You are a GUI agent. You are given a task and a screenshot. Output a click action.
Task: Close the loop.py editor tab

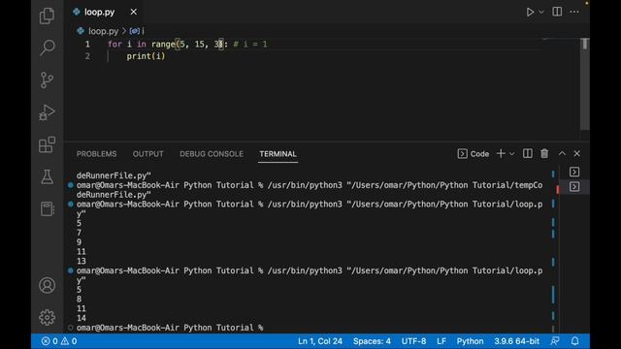(x=134, y=12)
